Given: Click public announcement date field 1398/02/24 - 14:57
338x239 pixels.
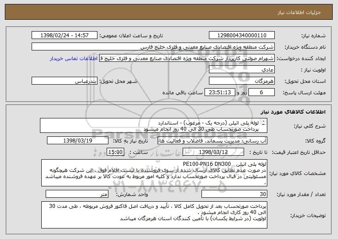Looking at the screenshot, I should click(x=65, y=36).
